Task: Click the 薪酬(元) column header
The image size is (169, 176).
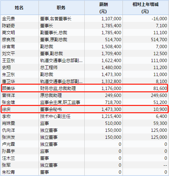Action: (x=103, y=8)
